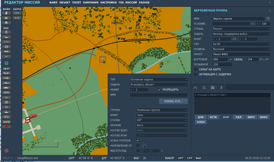Click the ПОЗЫВНОЙ input field
The image size is (274, 162).
pyautogui.click(x=222, y=64)
